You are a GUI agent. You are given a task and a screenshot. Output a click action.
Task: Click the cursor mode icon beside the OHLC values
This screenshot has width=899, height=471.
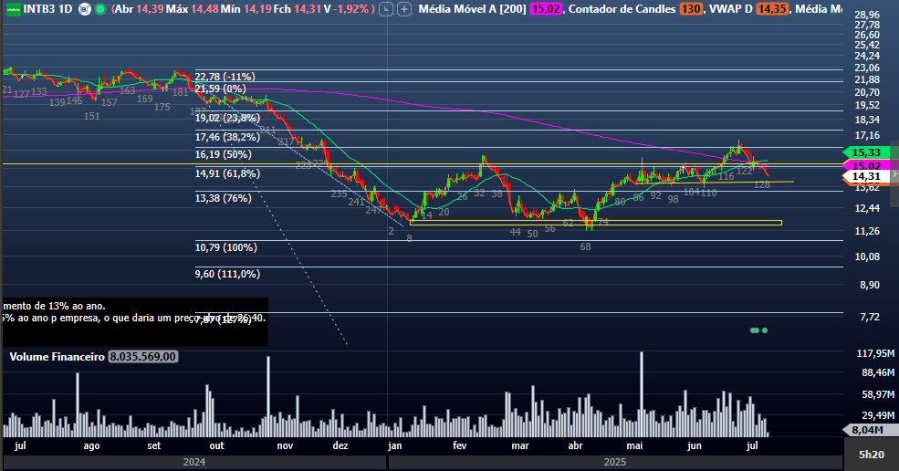tap(386, 7)
